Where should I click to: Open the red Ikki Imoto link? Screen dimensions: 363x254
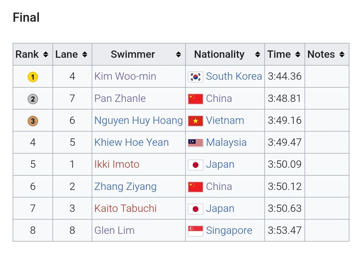pos(117,164)
